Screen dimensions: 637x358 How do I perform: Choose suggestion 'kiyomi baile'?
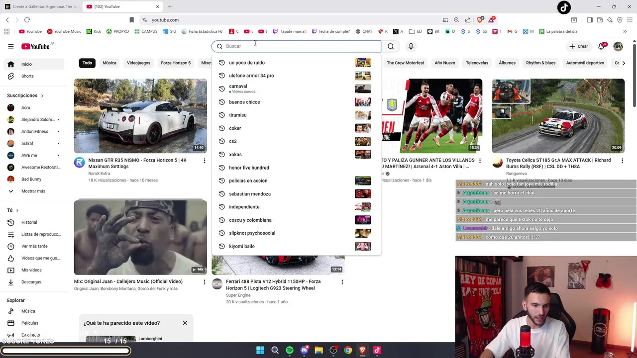click(296, 246)
